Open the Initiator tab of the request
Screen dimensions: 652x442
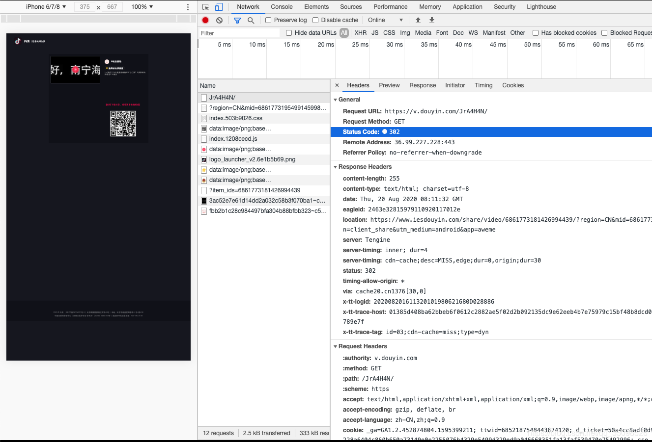(x=455, y=85)
